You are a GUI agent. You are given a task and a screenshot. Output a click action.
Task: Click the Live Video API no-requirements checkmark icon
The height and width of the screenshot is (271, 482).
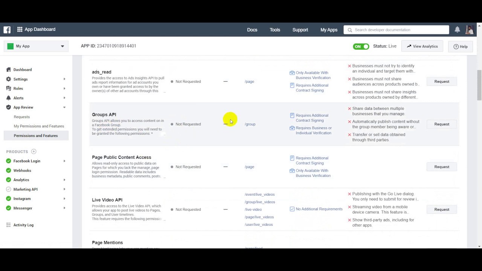click(292, 209)
